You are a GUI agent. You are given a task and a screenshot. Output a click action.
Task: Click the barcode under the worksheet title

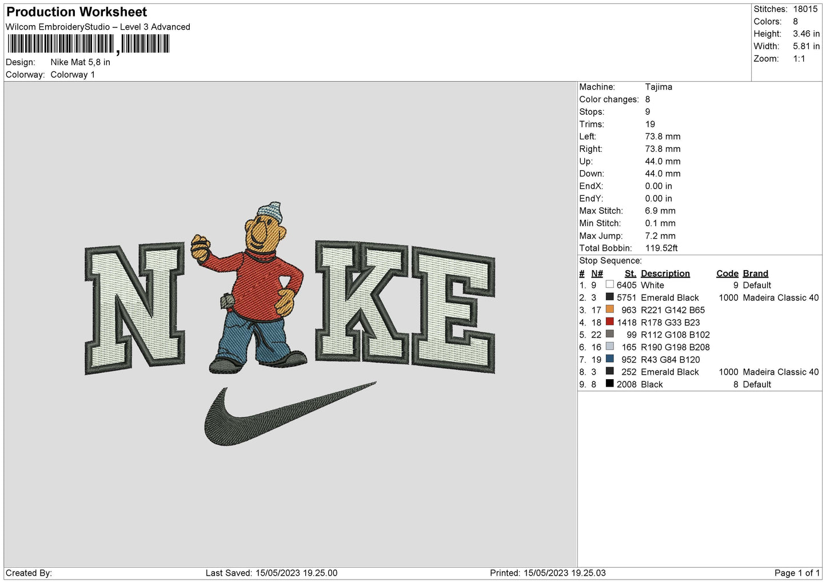(89, 44)
